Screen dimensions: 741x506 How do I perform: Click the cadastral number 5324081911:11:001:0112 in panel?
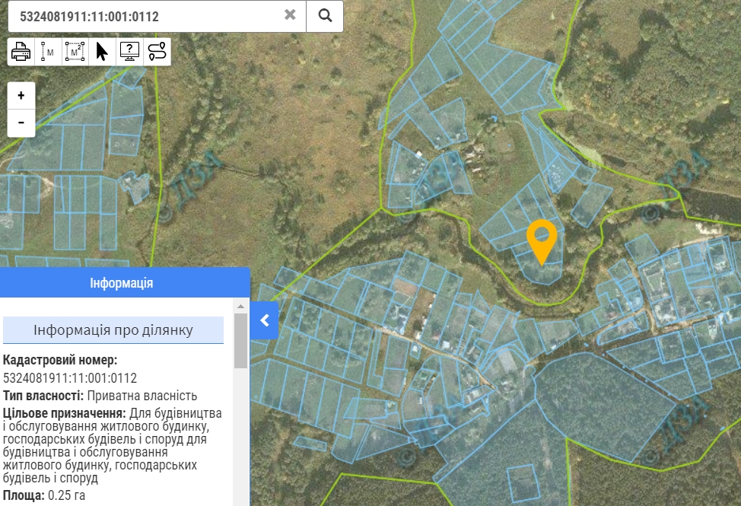click(70, 378)
